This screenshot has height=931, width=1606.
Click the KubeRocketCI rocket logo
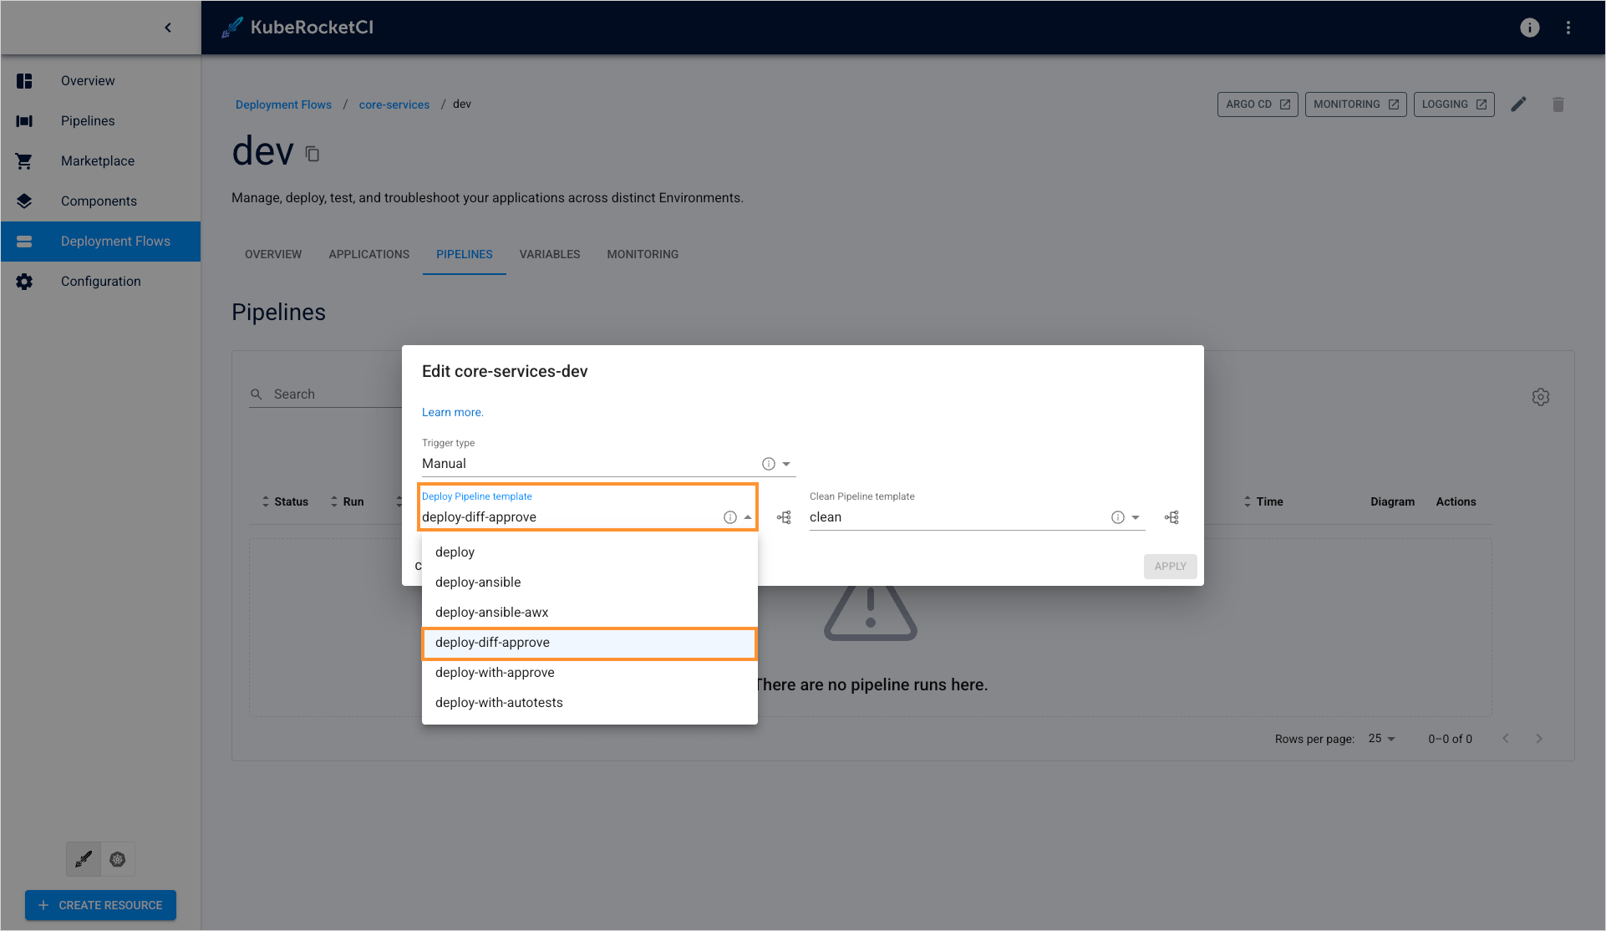231,27
